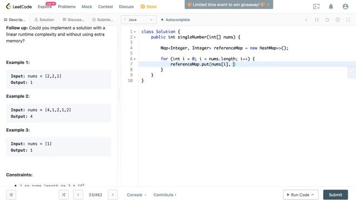Submit the solution
Screen dimensions: 356x200
[x=335, y=195]
